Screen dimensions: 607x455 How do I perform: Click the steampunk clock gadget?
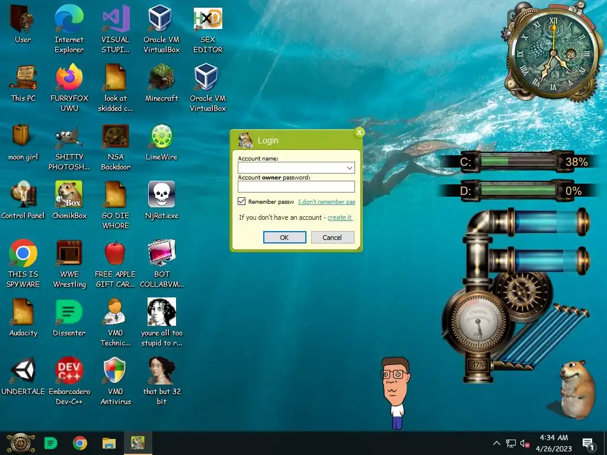coord(553,53)
